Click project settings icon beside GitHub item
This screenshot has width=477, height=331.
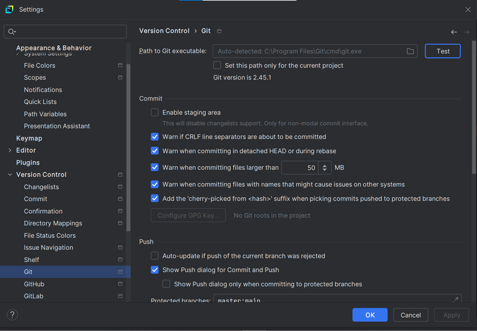[120, 284]
